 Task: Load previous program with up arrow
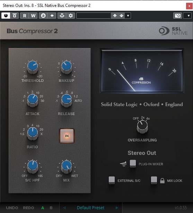tap(115, 16)
